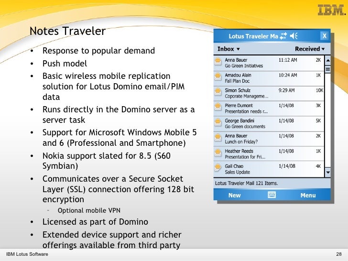Click the Licensed as part of Domino bullet

pyautogui.click(x=95, y=222)
